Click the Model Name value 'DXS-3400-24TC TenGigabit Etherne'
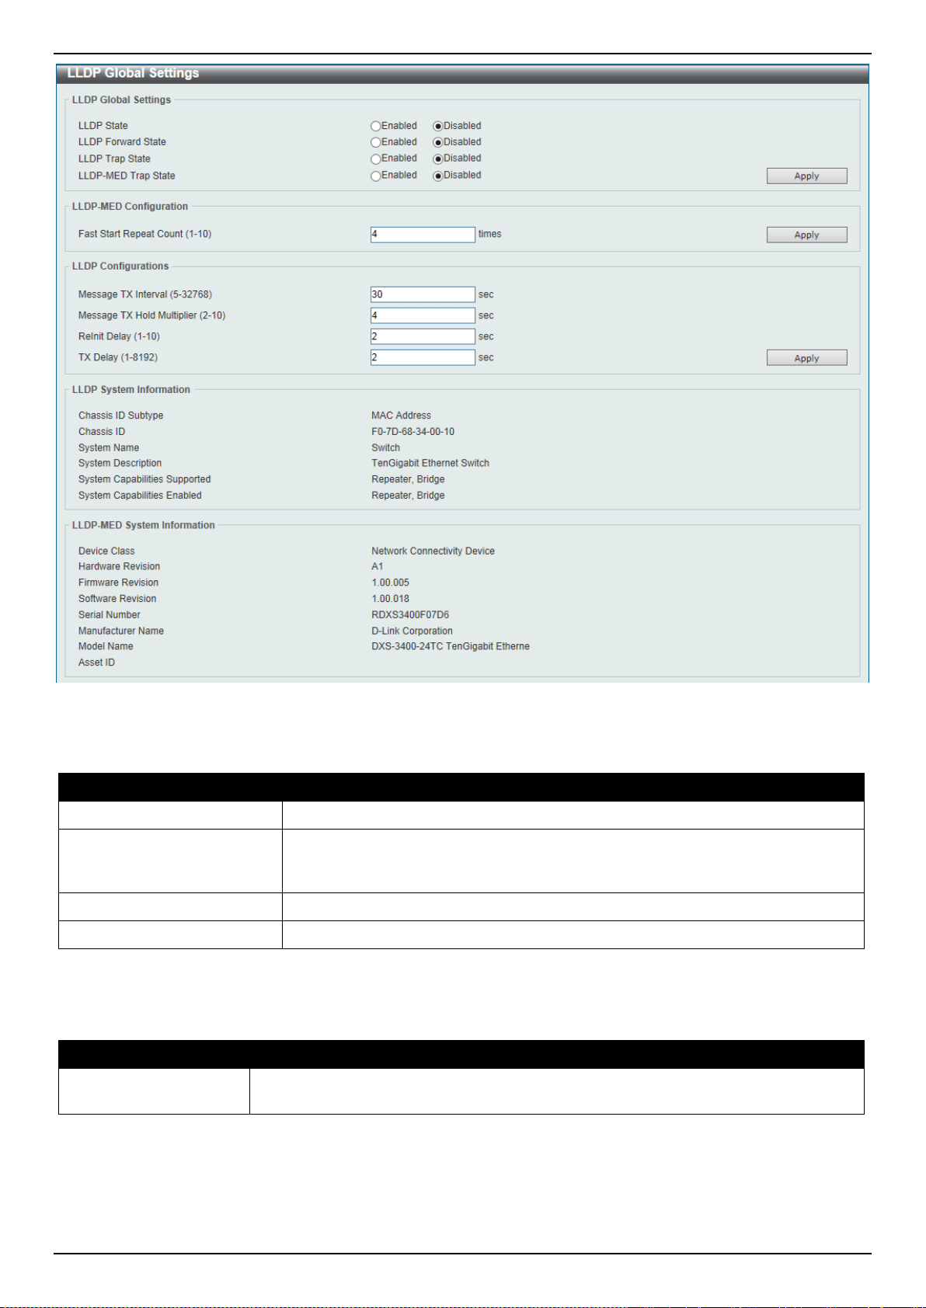926x1308 pixels. pyautogui.click(x=451, y=646)
